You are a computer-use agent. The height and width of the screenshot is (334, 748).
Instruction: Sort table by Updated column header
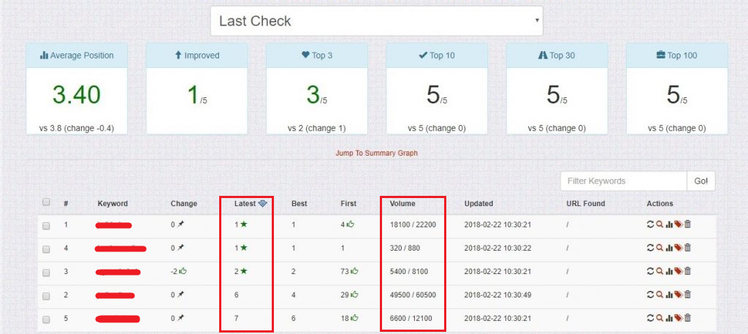point(478,203)
